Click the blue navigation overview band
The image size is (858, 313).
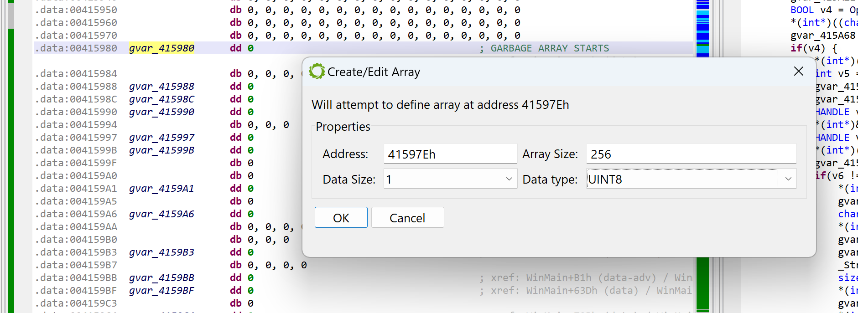click(x=703, y=27)
